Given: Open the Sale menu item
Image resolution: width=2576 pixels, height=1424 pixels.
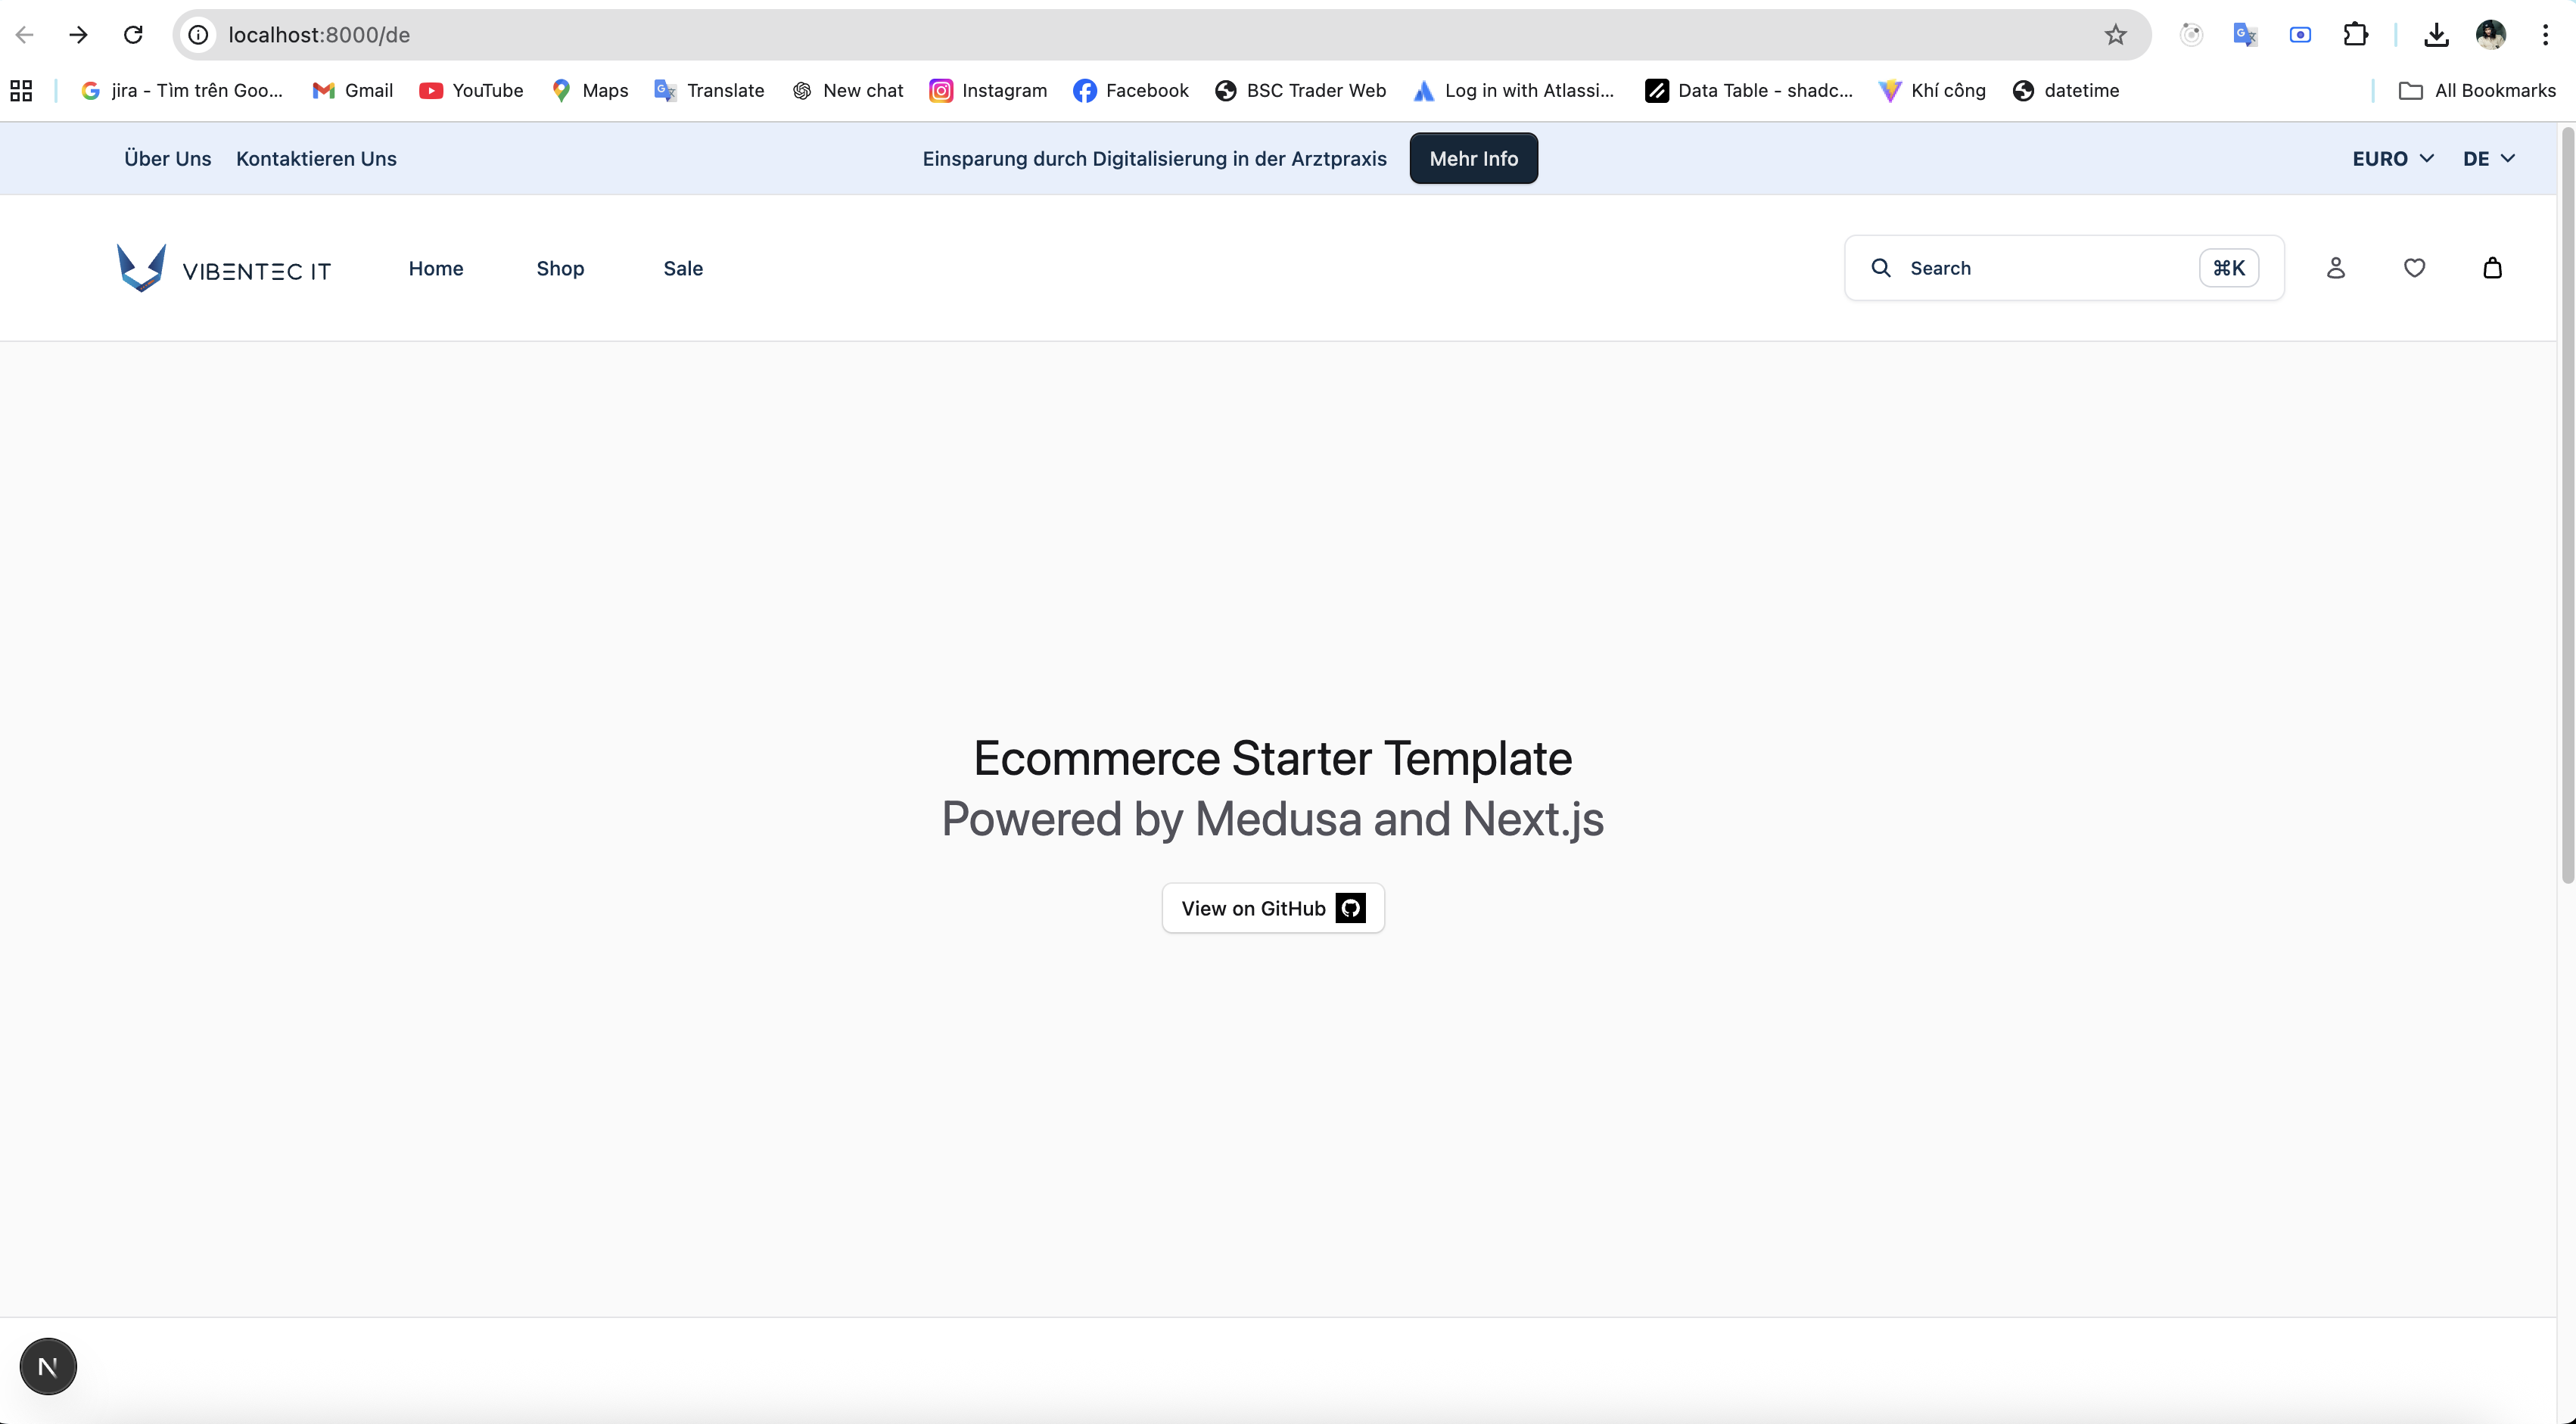Looking at the screenshot, I should pos(683,269).
